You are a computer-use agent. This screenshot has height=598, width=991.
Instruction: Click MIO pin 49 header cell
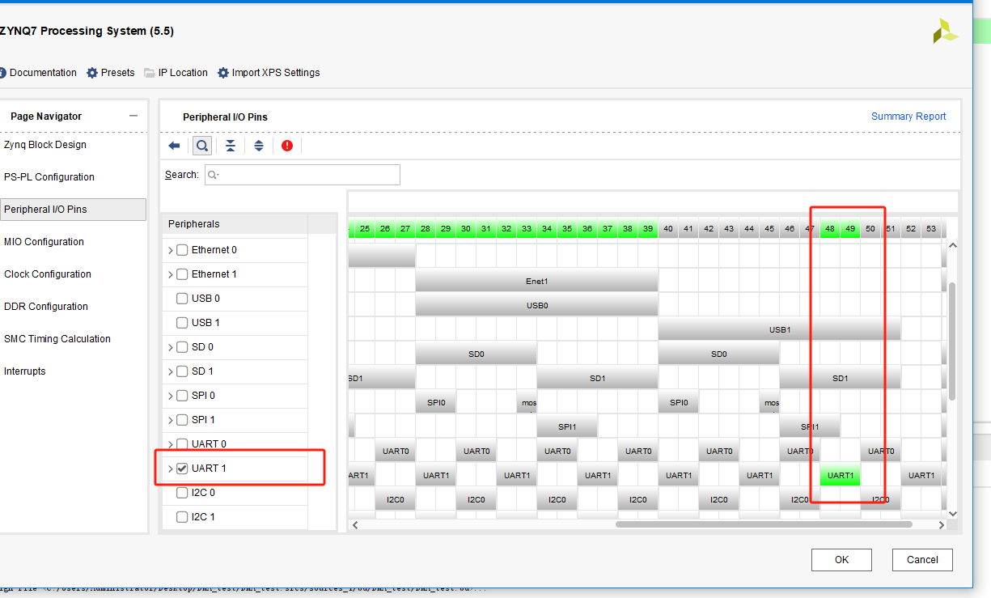pos(850,229)
